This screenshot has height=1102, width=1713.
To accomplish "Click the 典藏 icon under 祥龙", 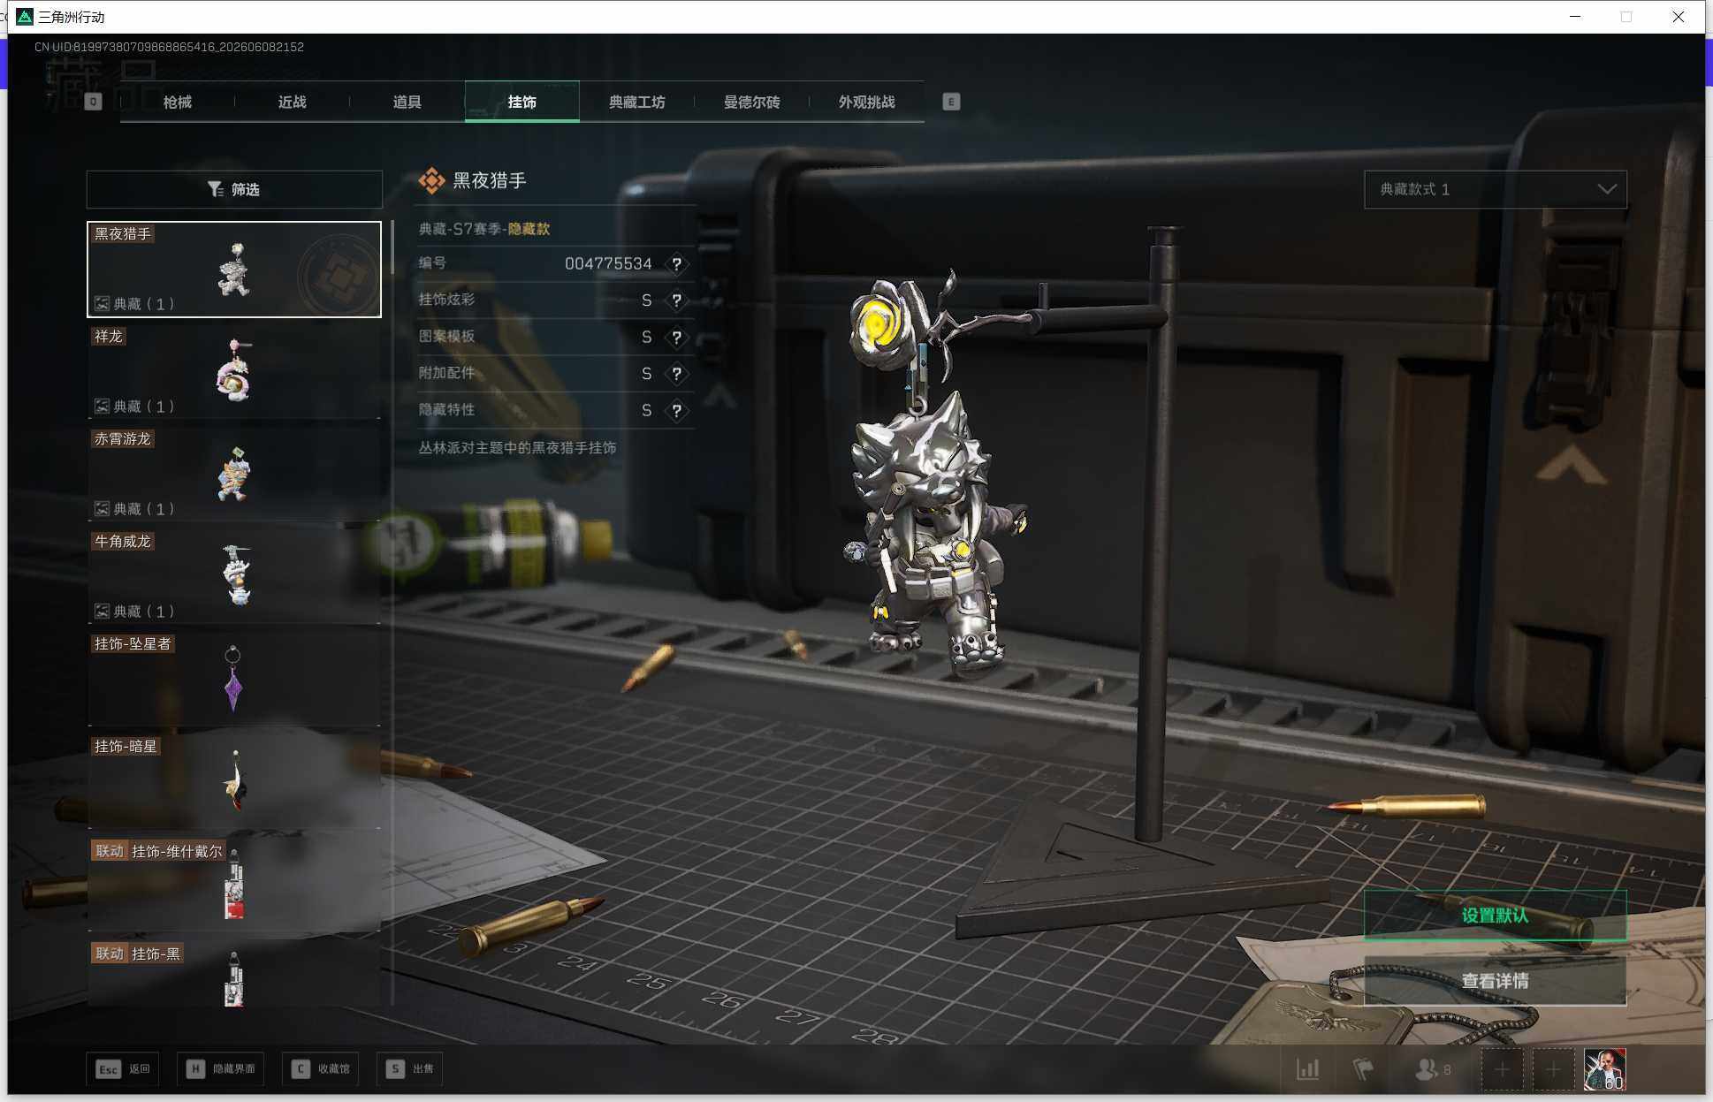I will [x=103, y=407].
